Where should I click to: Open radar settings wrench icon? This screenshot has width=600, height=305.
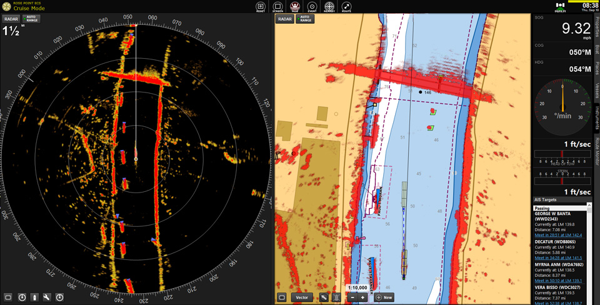(x=47, y=297)
